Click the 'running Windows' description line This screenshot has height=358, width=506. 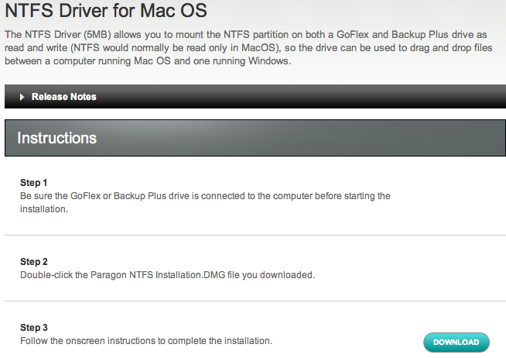coord(148,61)
